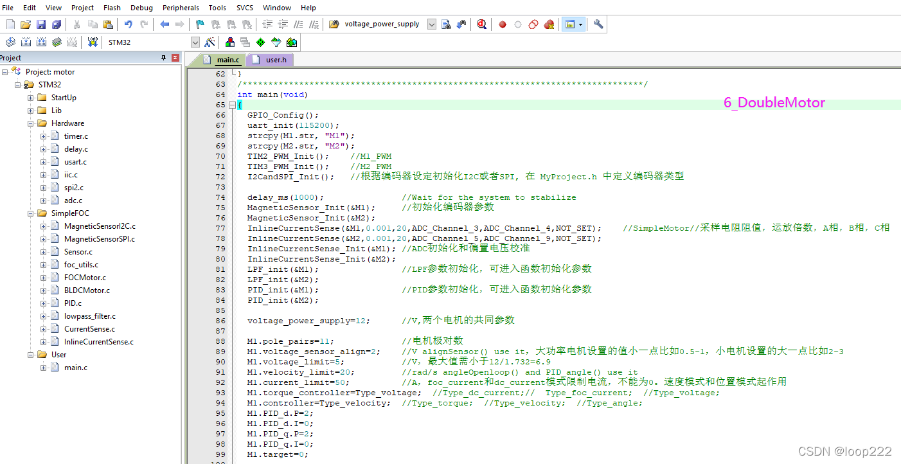Rebuild all target files
901x464 pixels.
(x=42, y=42)
